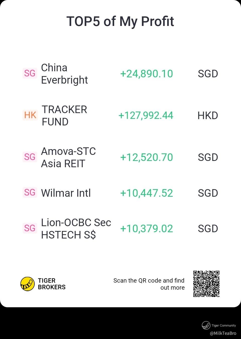This screenshot has width=241, height=339.
Task: Click the @MilkTeaBro username
Action: tap(223, 333)
